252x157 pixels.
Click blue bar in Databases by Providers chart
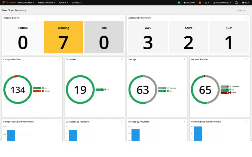coord(73,136)
